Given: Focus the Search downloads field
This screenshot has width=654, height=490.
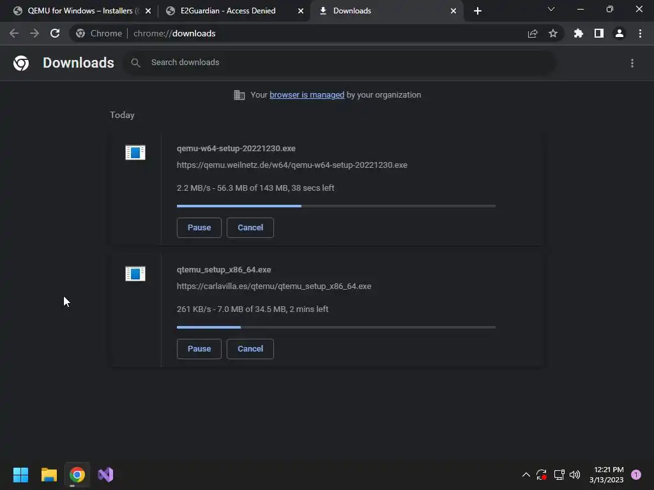Looking at the screenshot, I should click(338, 63).
